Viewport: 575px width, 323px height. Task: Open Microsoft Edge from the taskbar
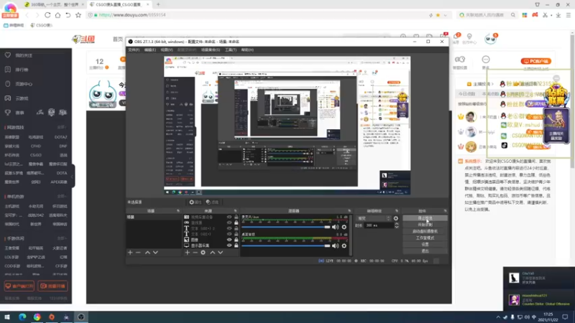(22, 317)
